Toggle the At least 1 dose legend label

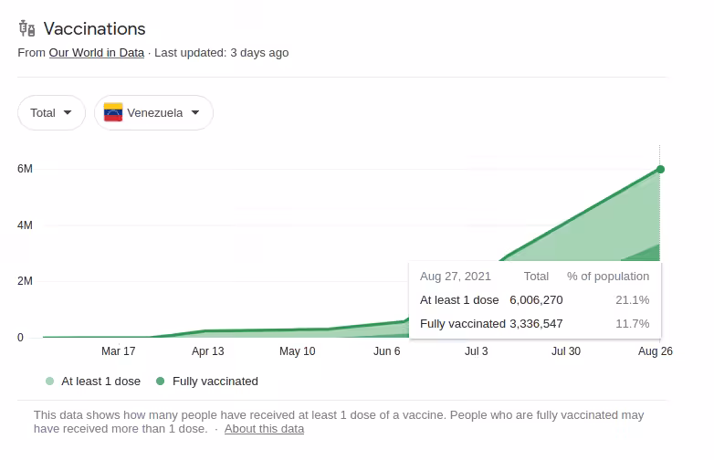(x=100, y=382)
